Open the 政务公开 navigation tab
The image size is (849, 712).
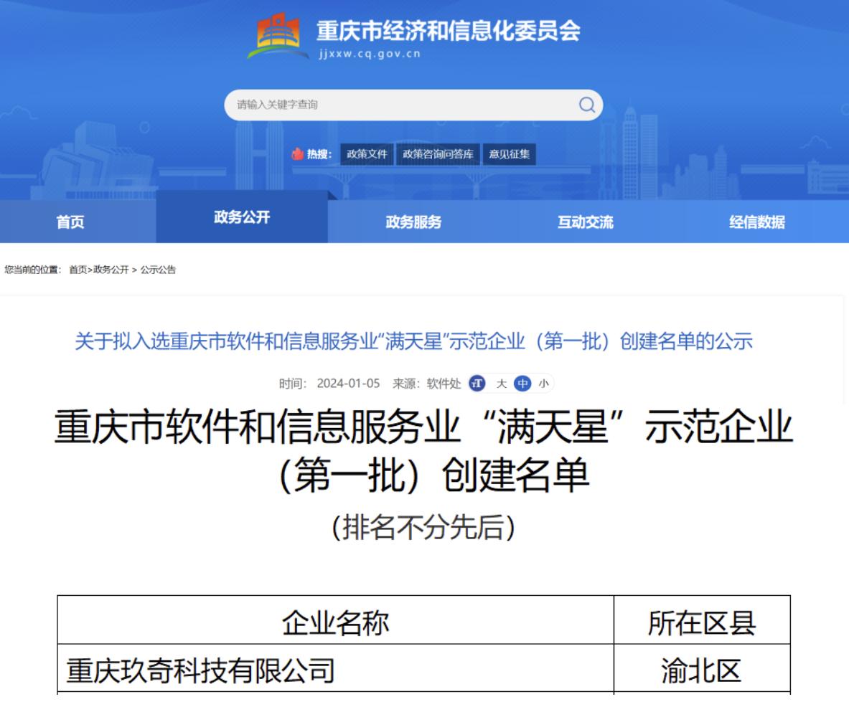tap(242, 217)
